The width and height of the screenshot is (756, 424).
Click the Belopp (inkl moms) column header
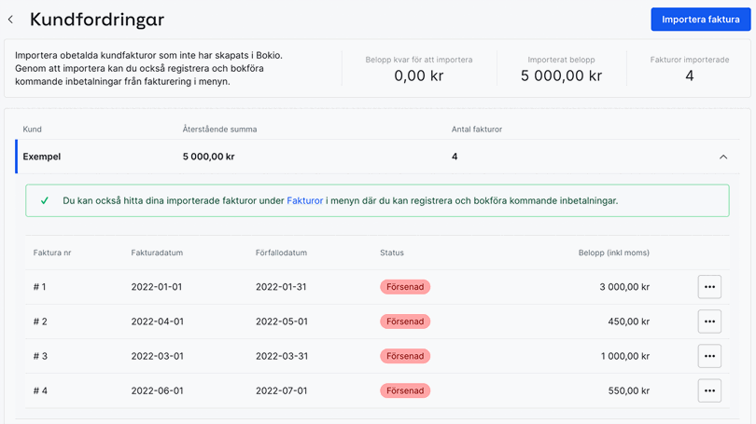click(x=613, y=253)
